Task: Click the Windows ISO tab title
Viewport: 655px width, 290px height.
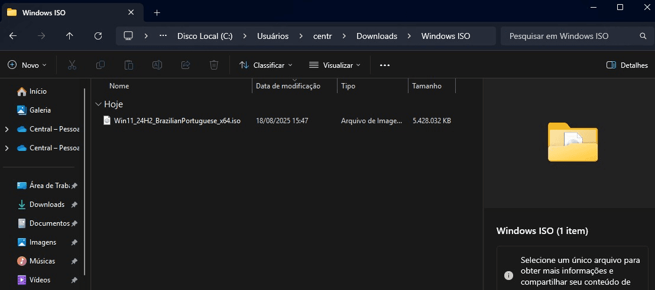Action: pyautogui.click(x=44, y=12)
